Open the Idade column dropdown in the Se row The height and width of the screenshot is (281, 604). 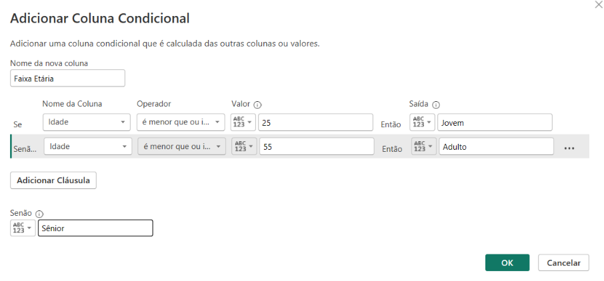[x=87, y=122]
